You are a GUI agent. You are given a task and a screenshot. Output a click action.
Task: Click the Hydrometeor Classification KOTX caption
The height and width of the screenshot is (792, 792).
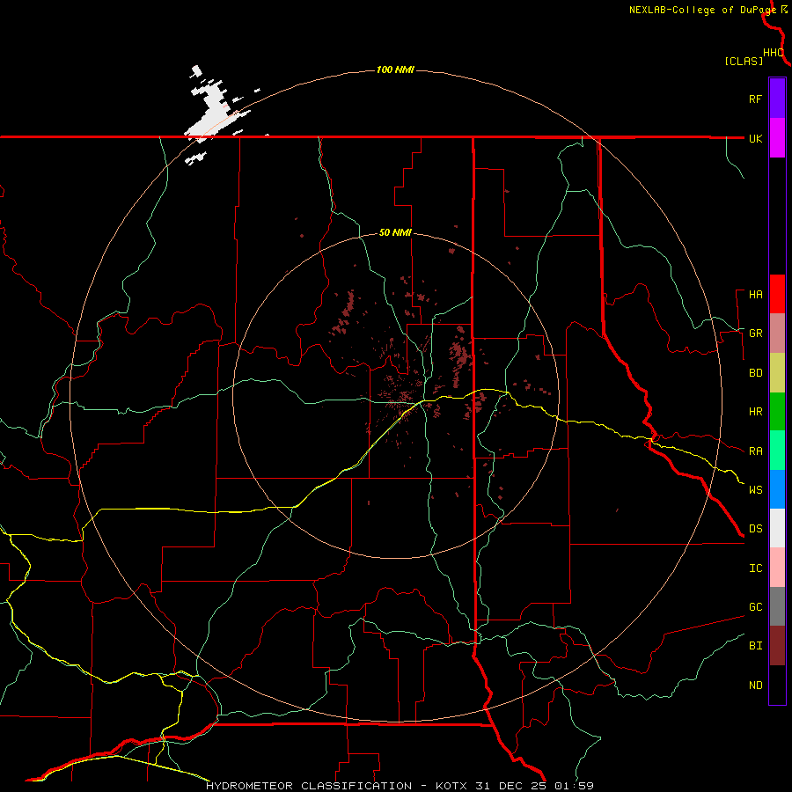(x=400, y=786)
